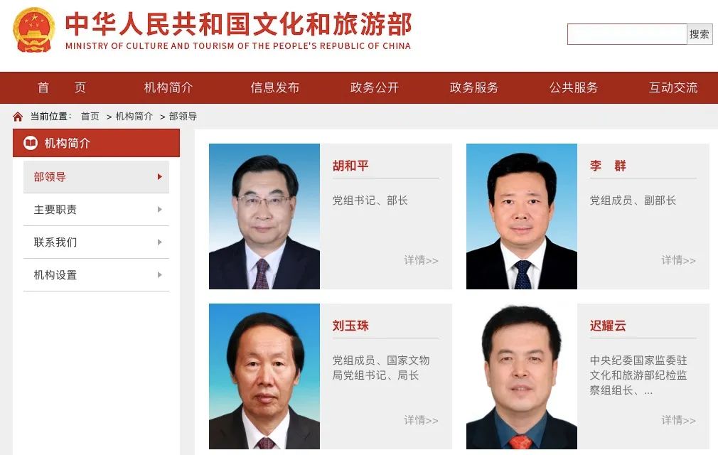Screen dimensions: 718x455
Task: Go to 互动交流 in the navigation bar
Action: point(673,87)
